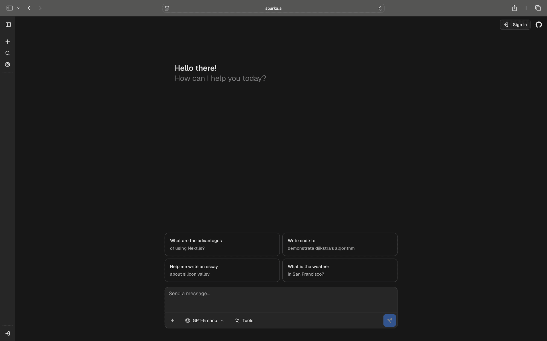The height and width of the screenshot is (341, 547).
Task: Open the Safari tab overview
Action: pos(538,8)
